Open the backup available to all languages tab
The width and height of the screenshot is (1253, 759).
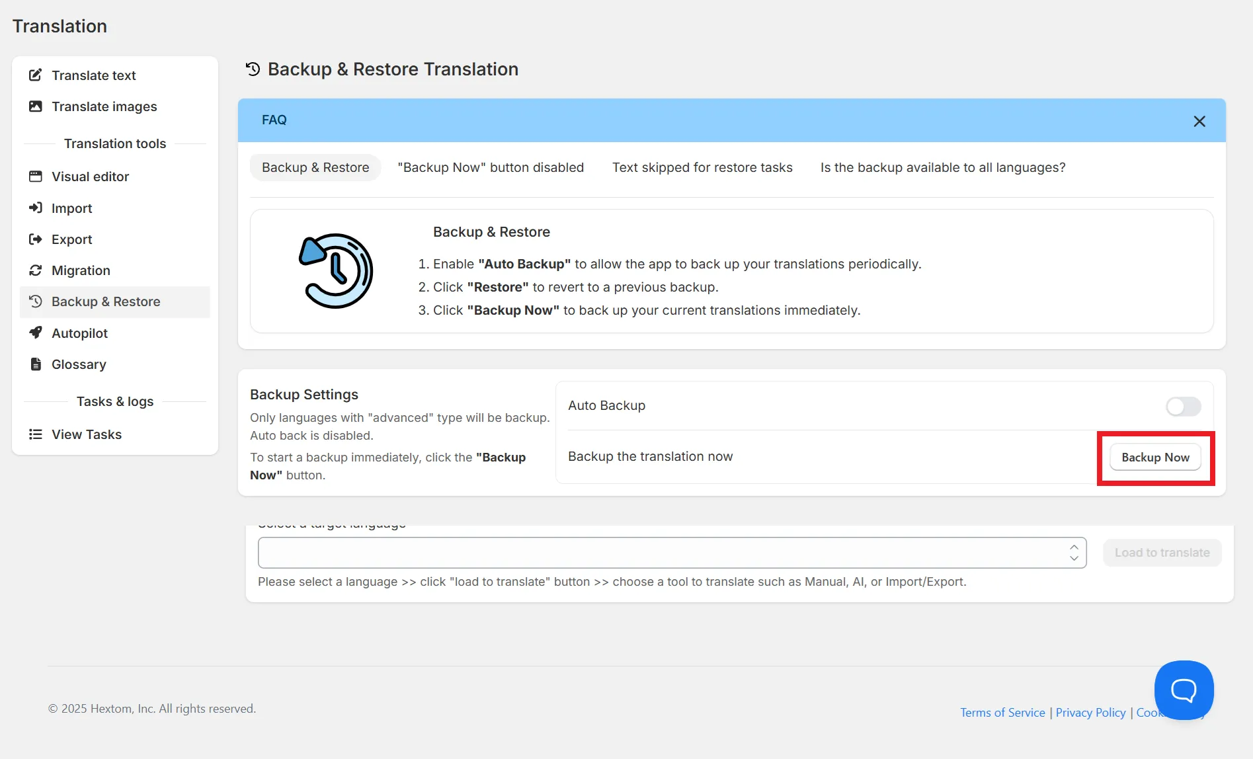943,167
